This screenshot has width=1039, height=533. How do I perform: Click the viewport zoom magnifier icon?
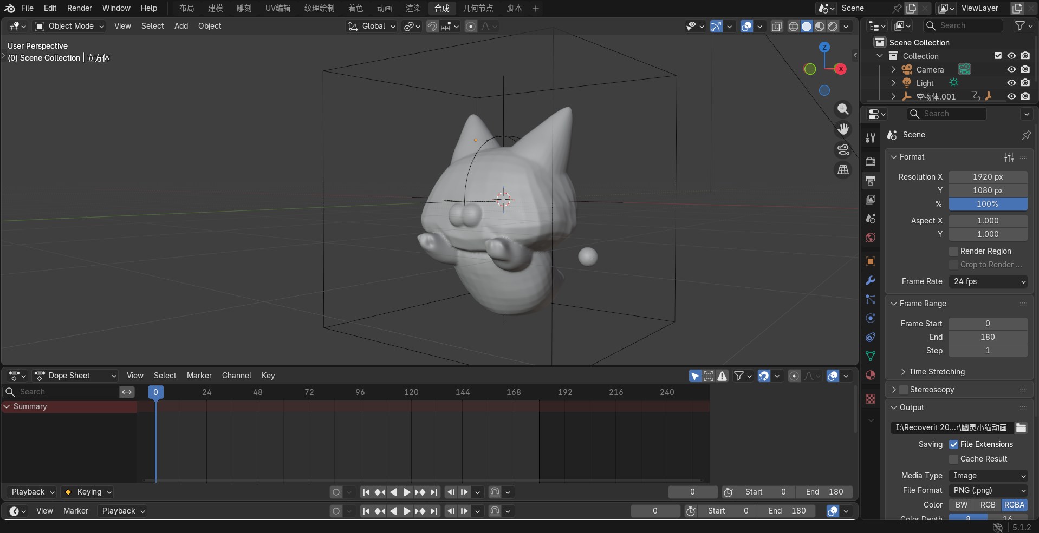pyautogui.click(x=843, y=109)
